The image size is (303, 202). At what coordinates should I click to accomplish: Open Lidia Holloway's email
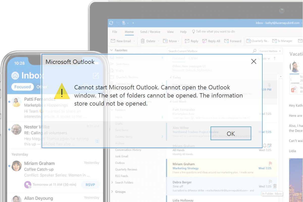pos(222,199)
